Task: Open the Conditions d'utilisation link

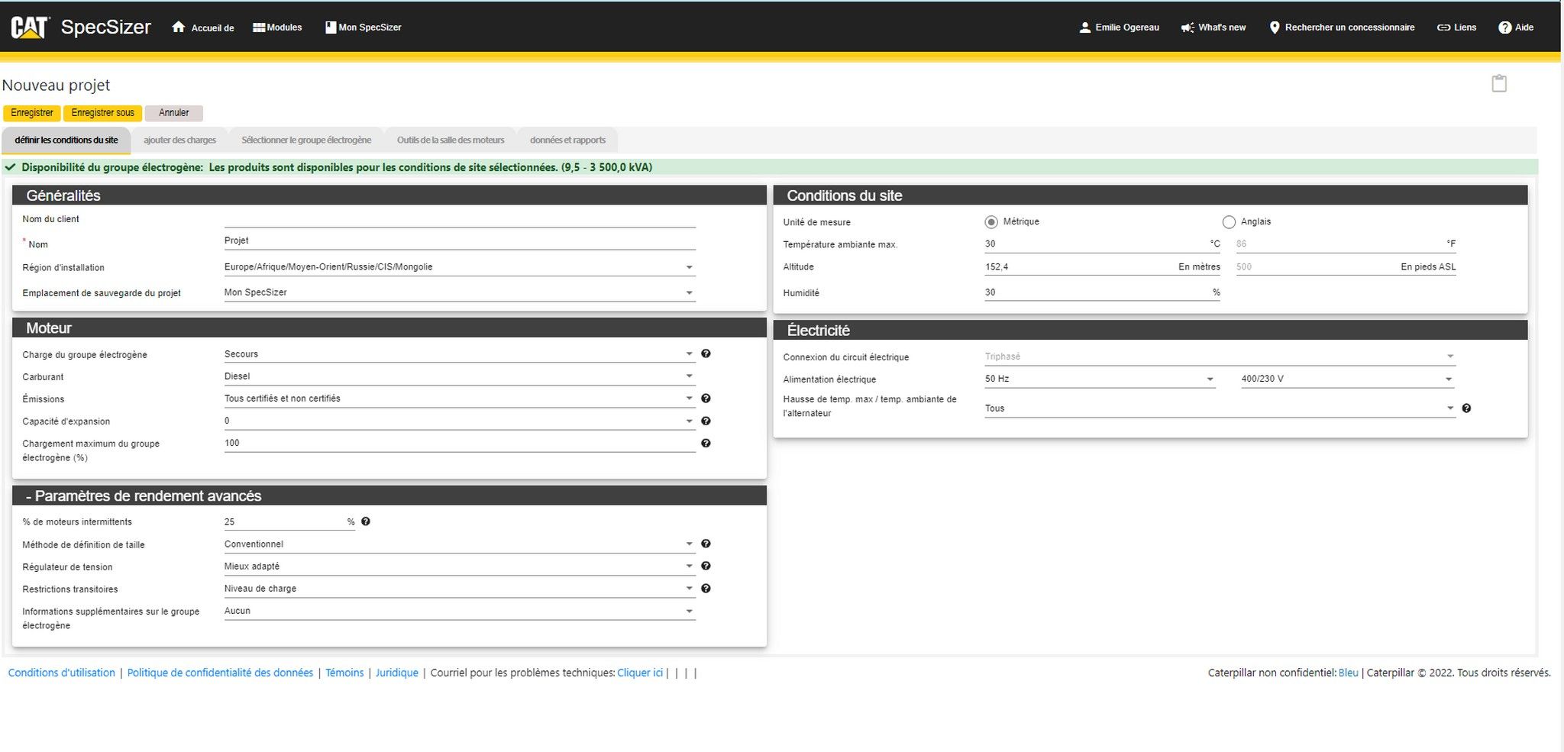Action: click(x=61, y=673)
